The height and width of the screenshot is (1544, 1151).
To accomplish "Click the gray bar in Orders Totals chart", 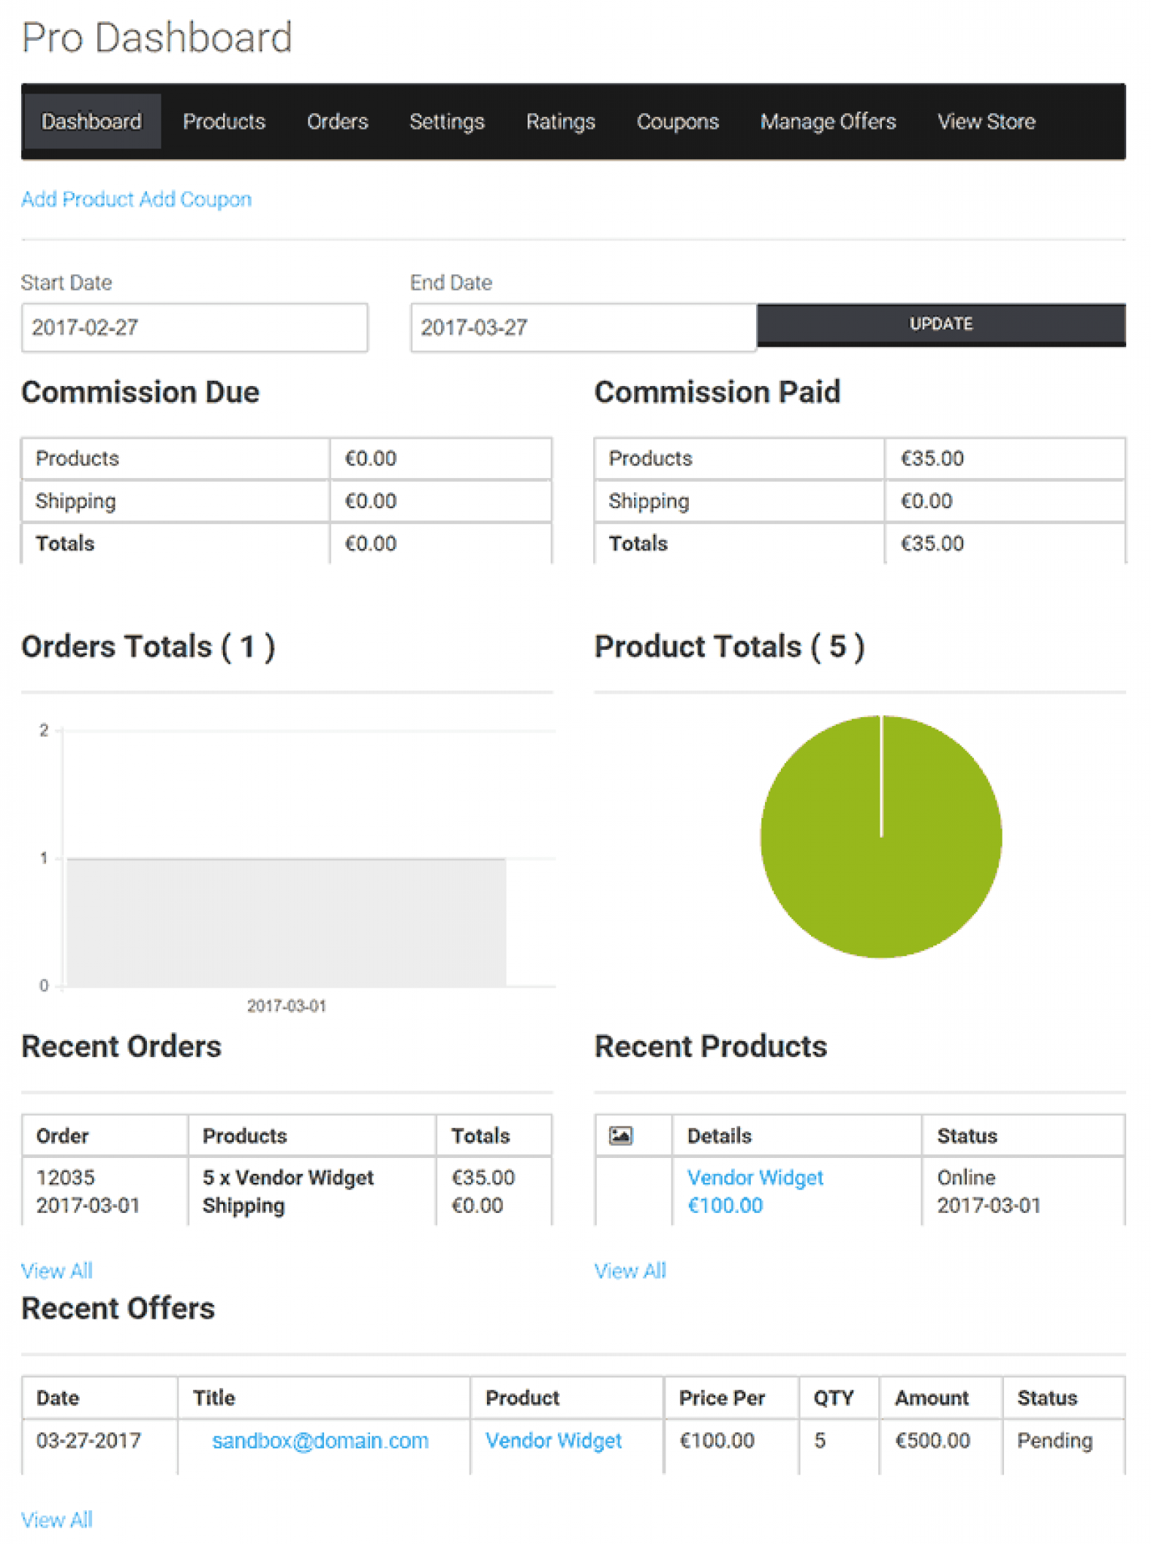I will click(286, 921).
